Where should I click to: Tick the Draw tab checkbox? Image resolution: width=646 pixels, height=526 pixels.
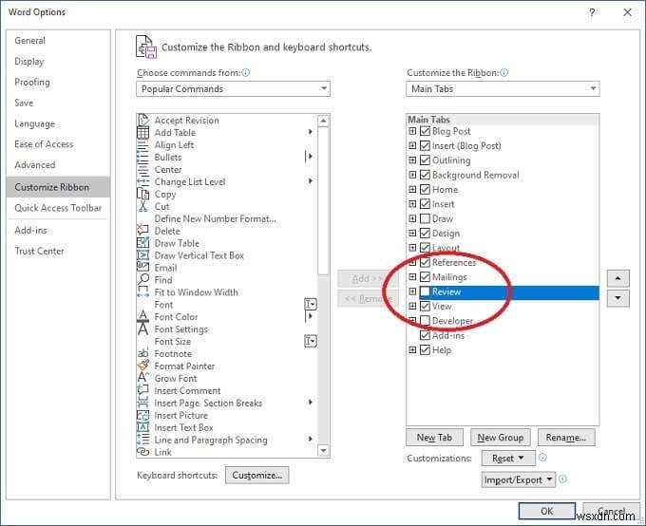[425, 218]
